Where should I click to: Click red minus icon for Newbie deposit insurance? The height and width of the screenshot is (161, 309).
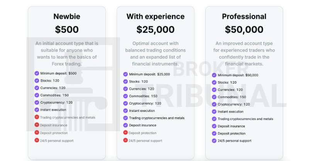point(37,125)
